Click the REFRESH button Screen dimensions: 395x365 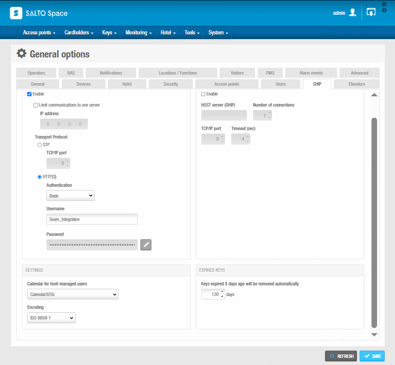click(341, 356)
